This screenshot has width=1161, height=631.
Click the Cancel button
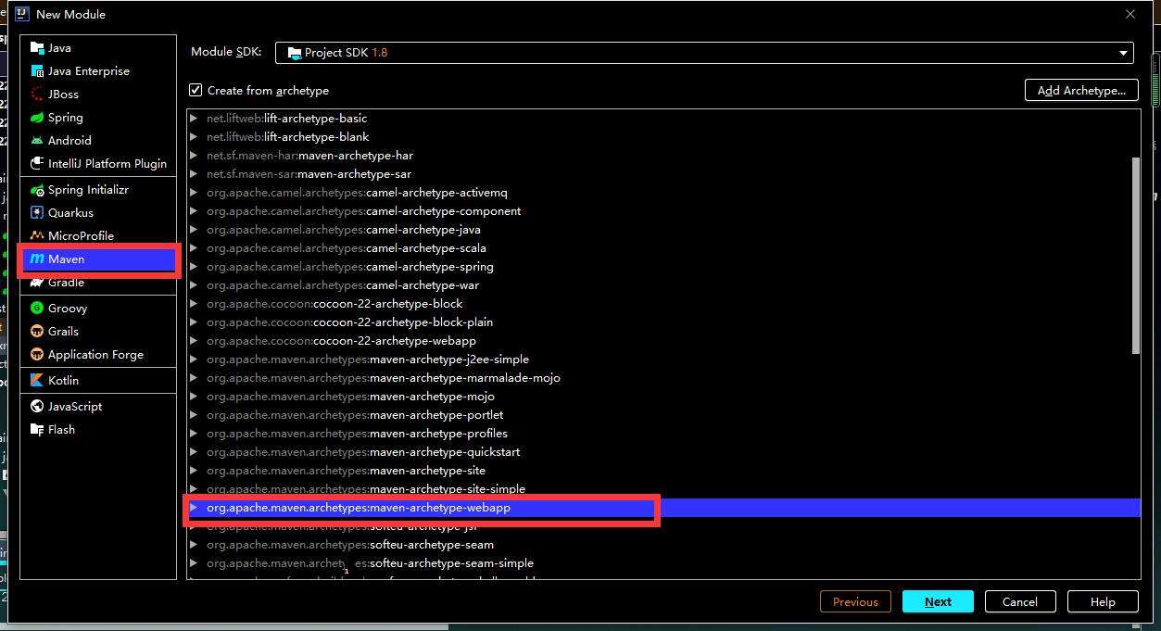coord(1020,601)
